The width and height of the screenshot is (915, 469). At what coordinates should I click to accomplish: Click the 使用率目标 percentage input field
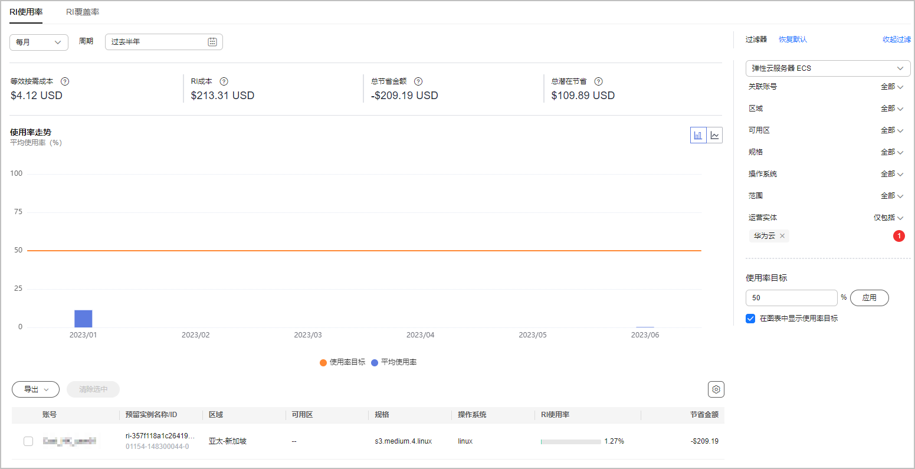click(791, 298)
